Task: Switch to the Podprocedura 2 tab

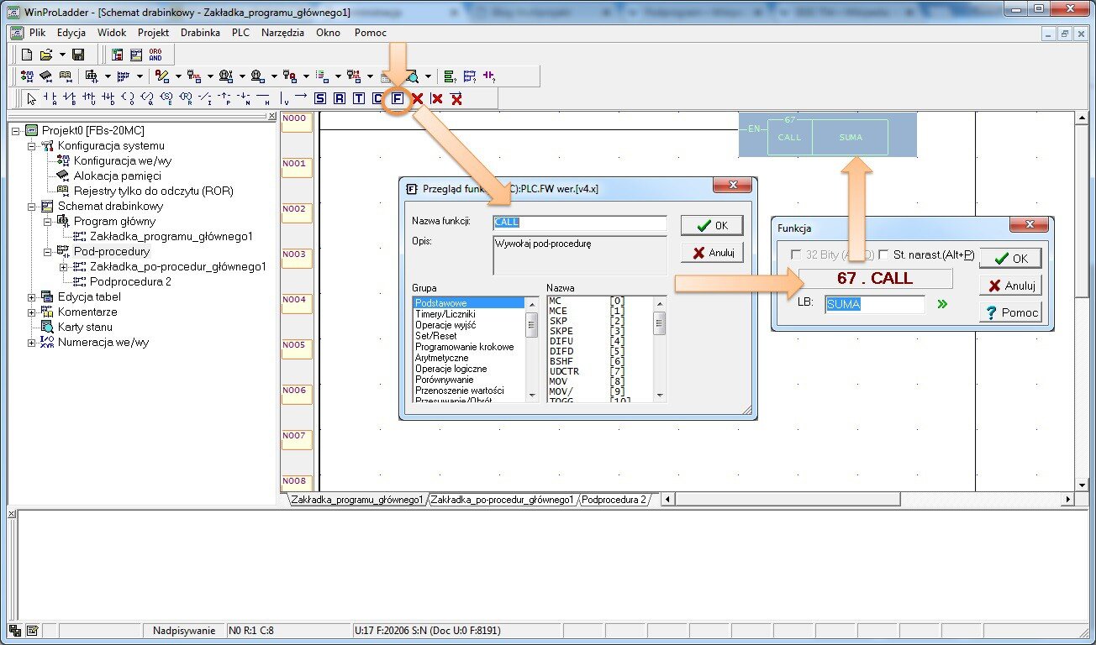Action: pyautogui.click(x=614, y=500)
